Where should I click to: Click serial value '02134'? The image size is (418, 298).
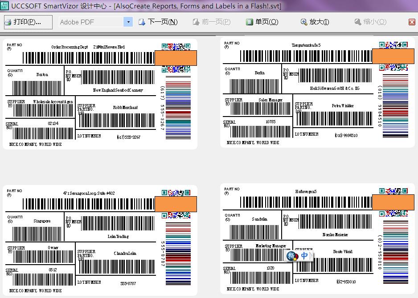53,124
